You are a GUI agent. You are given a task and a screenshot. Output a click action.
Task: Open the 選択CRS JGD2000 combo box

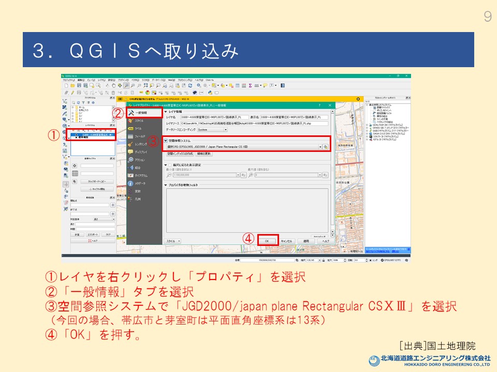point(242,147)
